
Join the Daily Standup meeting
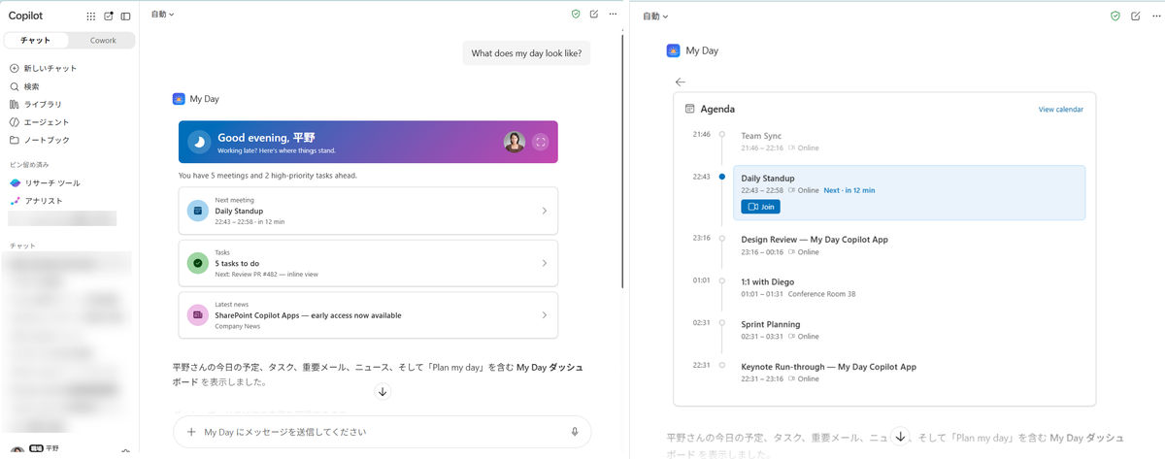point(760,207)
